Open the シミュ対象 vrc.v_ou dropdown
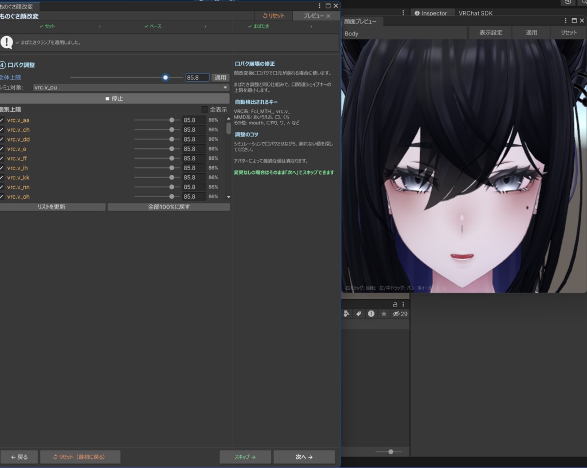This screenshot has height=468, width=587. (x=131, y=88)
